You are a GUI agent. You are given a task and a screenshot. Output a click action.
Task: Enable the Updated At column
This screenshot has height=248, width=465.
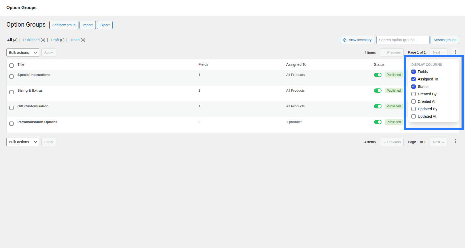coord(414,116)
